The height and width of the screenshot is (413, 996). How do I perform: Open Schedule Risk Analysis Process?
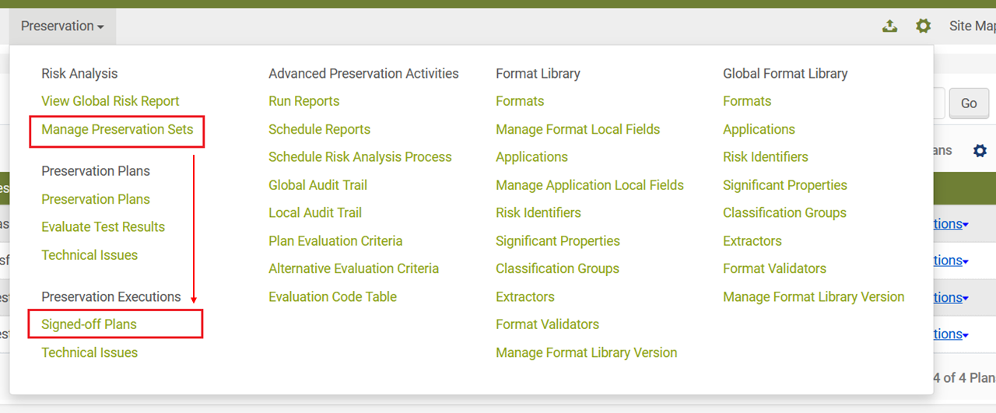click(359, 157)
